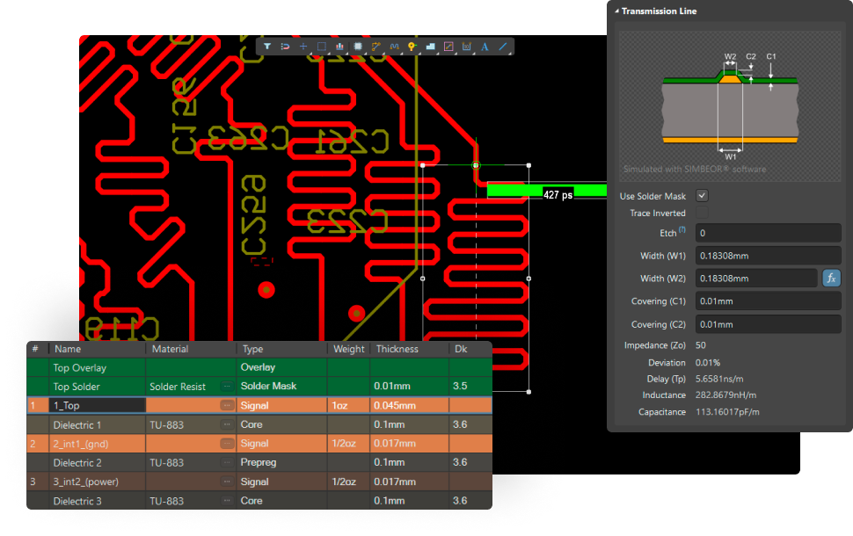Click the Material column header

[171, 349]
